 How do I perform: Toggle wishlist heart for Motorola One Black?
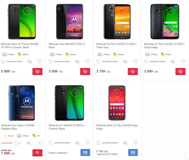click(x=88, y=61)
